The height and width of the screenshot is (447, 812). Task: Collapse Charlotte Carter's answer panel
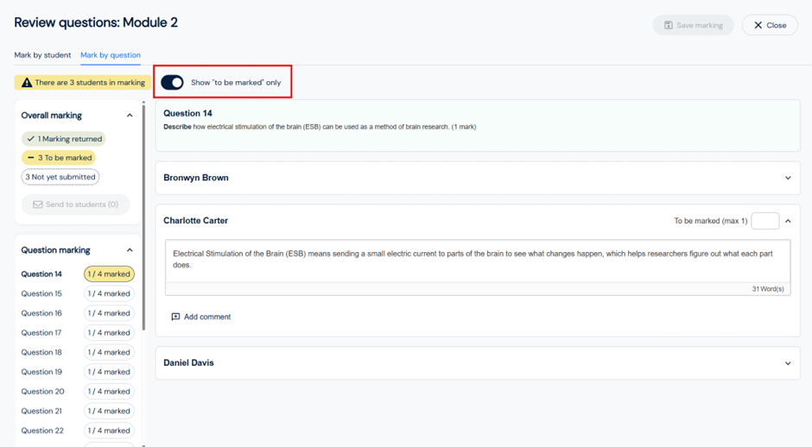[x=787, y=221]
